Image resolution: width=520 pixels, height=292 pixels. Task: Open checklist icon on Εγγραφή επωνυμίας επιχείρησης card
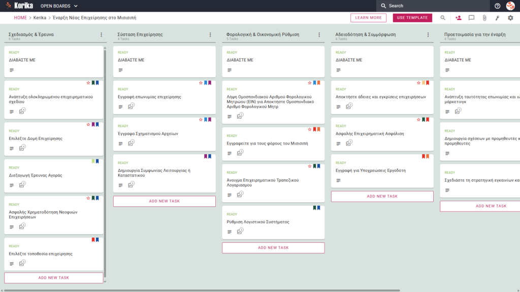[131, 106]
